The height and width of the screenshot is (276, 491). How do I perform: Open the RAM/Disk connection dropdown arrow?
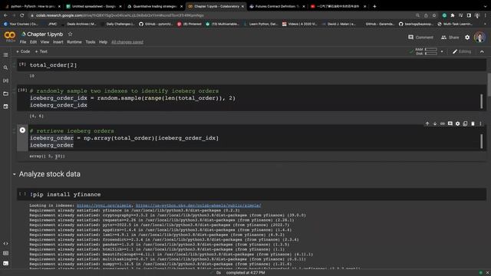coord(442,51)
